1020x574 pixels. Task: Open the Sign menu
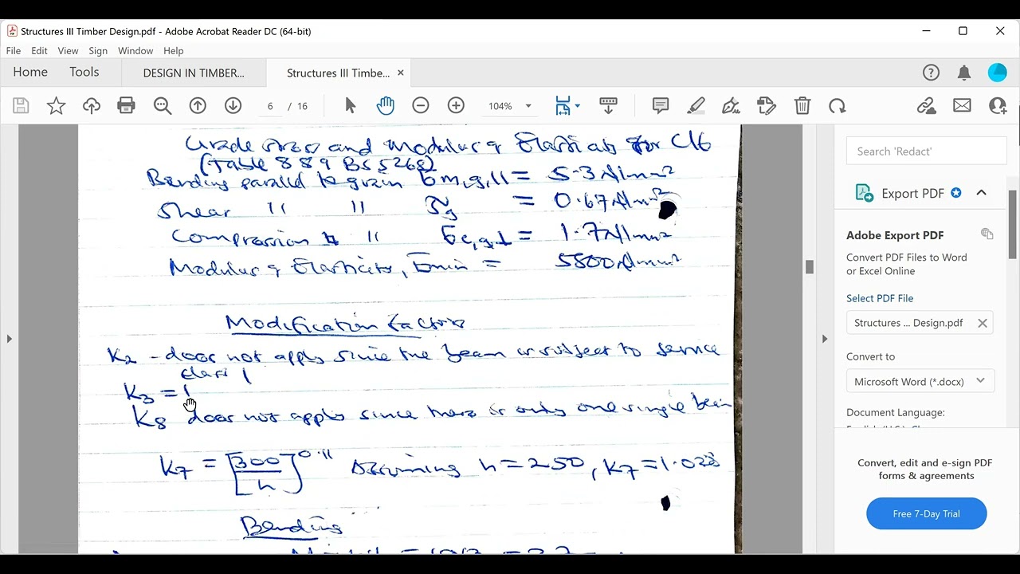coord(98,50)
